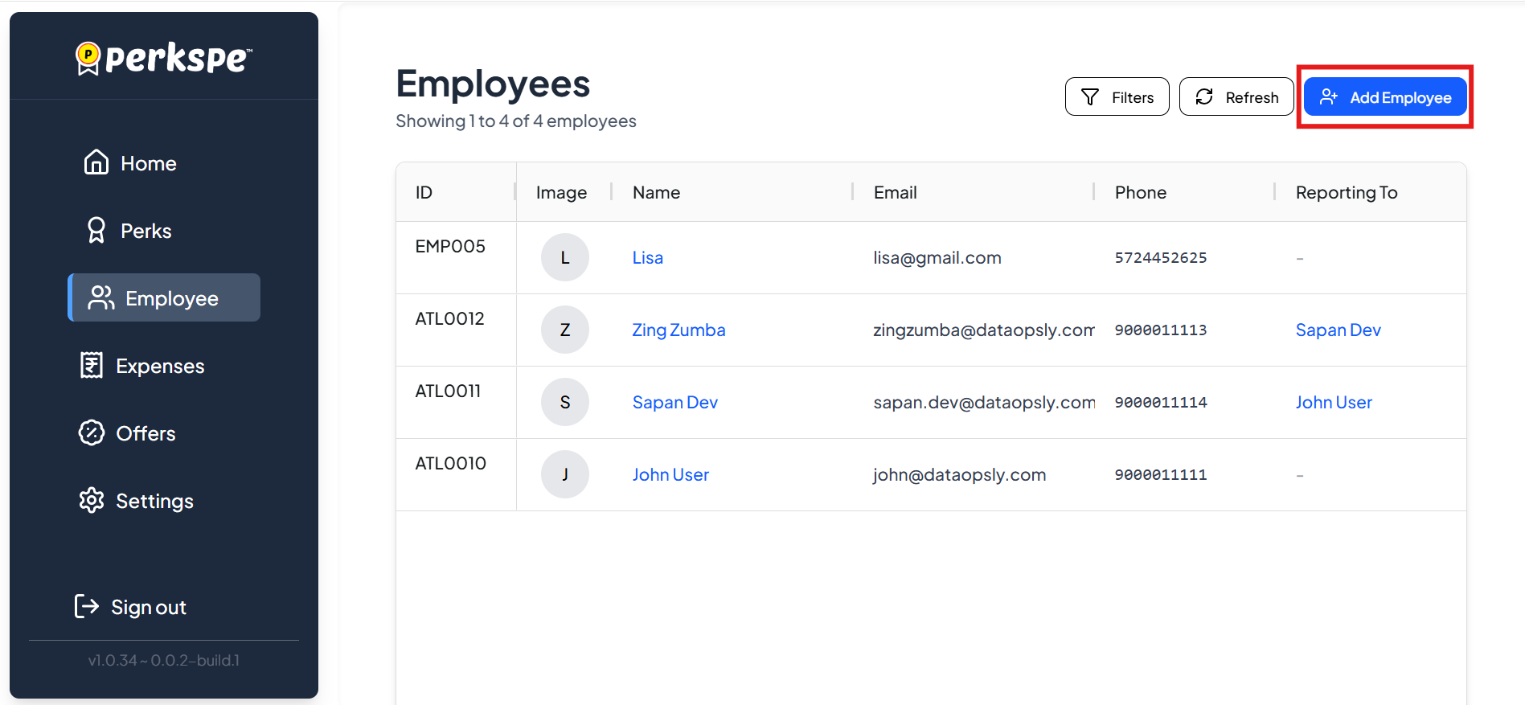Click the Expenses receipt icon
Screen dimensions: 1525x705
coord(92,365)
